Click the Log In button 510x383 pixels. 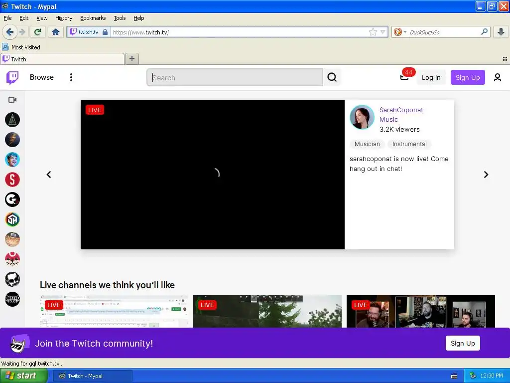431,77
